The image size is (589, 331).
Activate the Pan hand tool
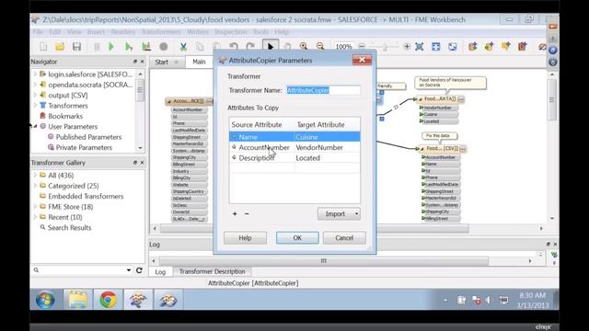[x=287, y=47]
